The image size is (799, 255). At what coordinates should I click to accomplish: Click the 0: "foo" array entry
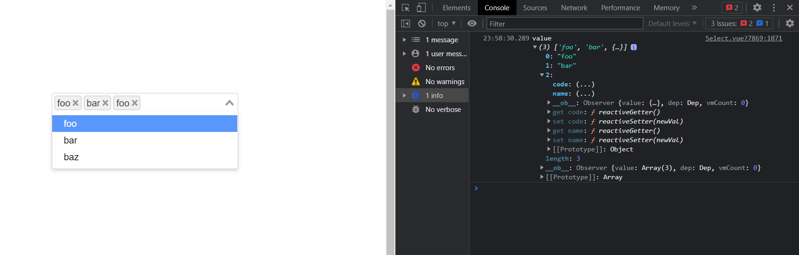click(x=561, y=57)
